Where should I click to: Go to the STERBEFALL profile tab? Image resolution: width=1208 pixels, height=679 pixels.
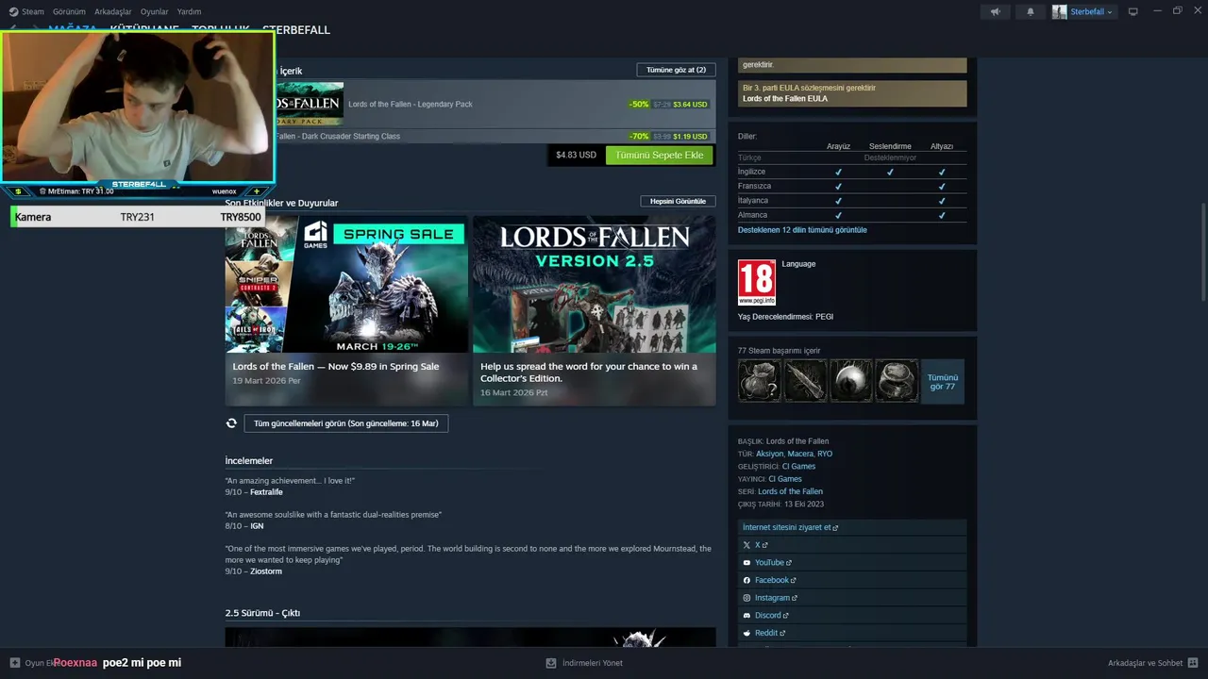pyautogui.click(x=296, y=30)
